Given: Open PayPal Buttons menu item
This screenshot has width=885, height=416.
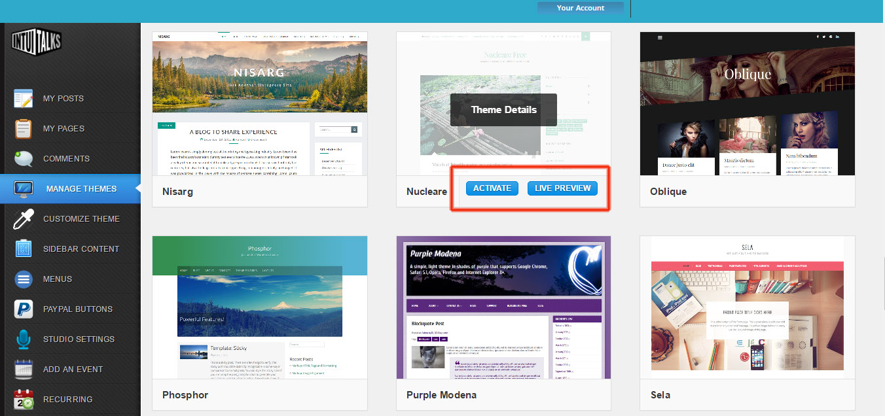Looking at the screenshot, I should (x=70, y=309).
